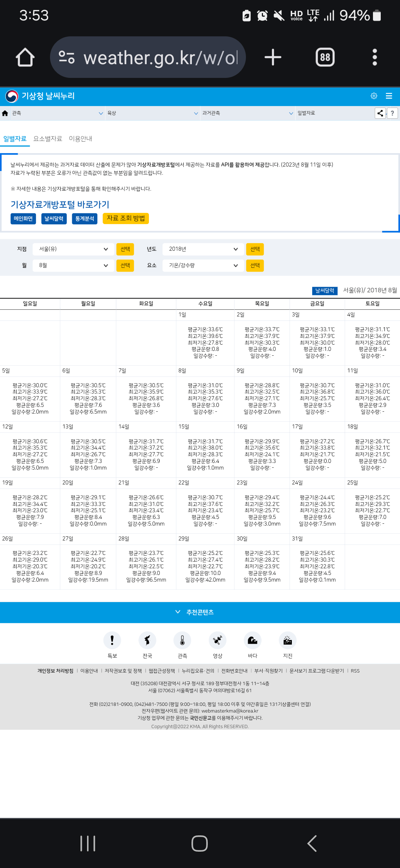Collapse the 추천콘텐츠 section bar
400x868 pixels.
[200, 612]
